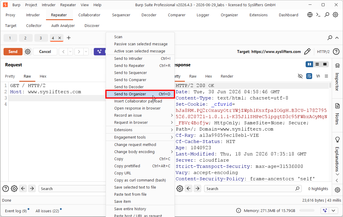Go to next request search match
The width and height of the screenshot is (343, 217).
coord(32,188)
